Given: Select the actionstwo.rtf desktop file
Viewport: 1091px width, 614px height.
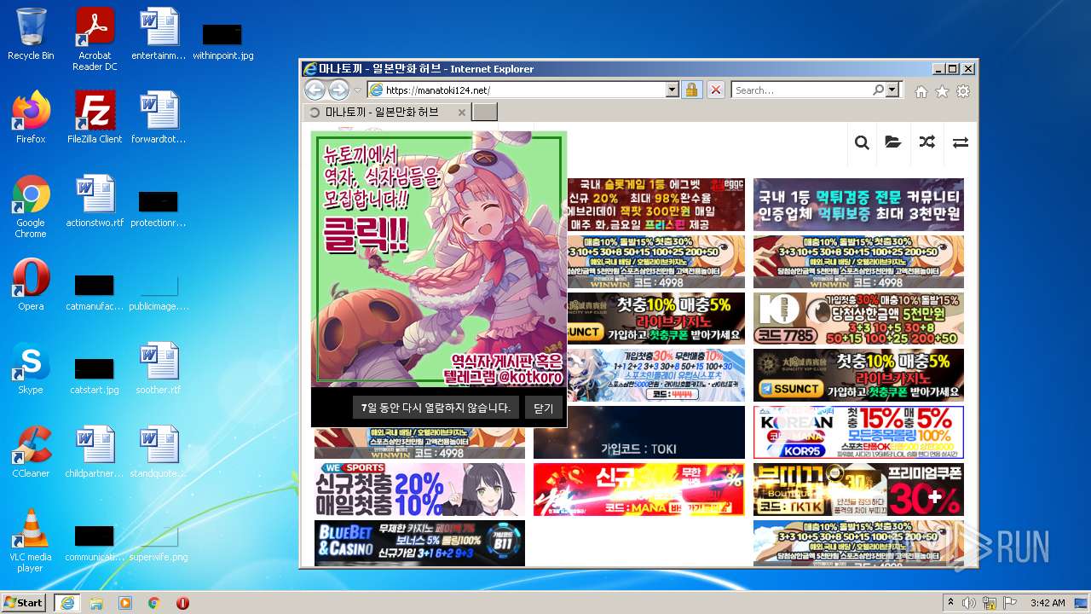Looking at the screenshot, I should tap(95, 201).
